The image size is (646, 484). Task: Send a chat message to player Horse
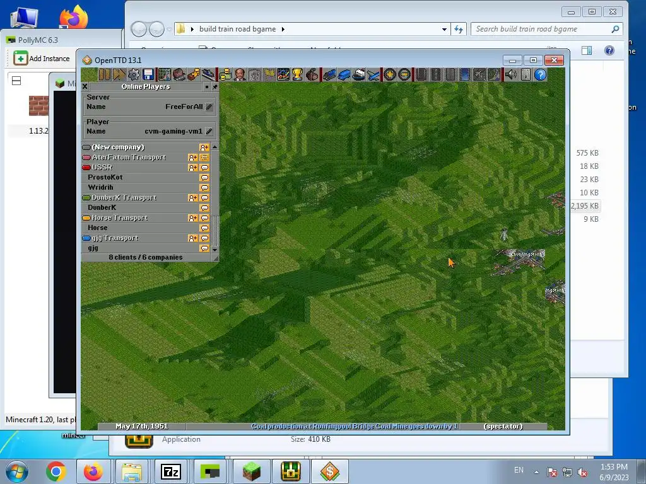(x=204, y=228)
